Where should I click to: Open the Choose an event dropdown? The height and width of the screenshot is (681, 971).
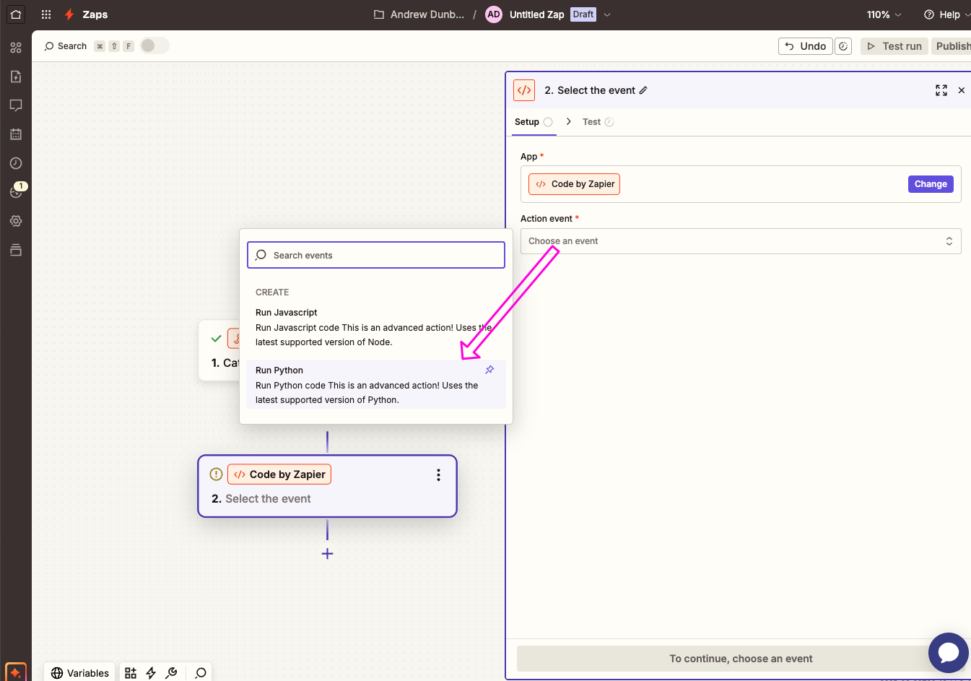click(x=741, y=241)
